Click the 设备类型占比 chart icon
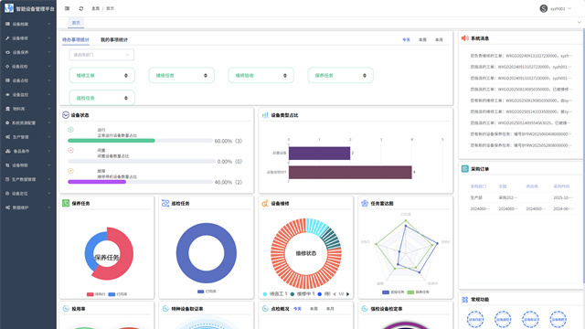This screenshot has height=329, width=585. [x=265, y=115]
